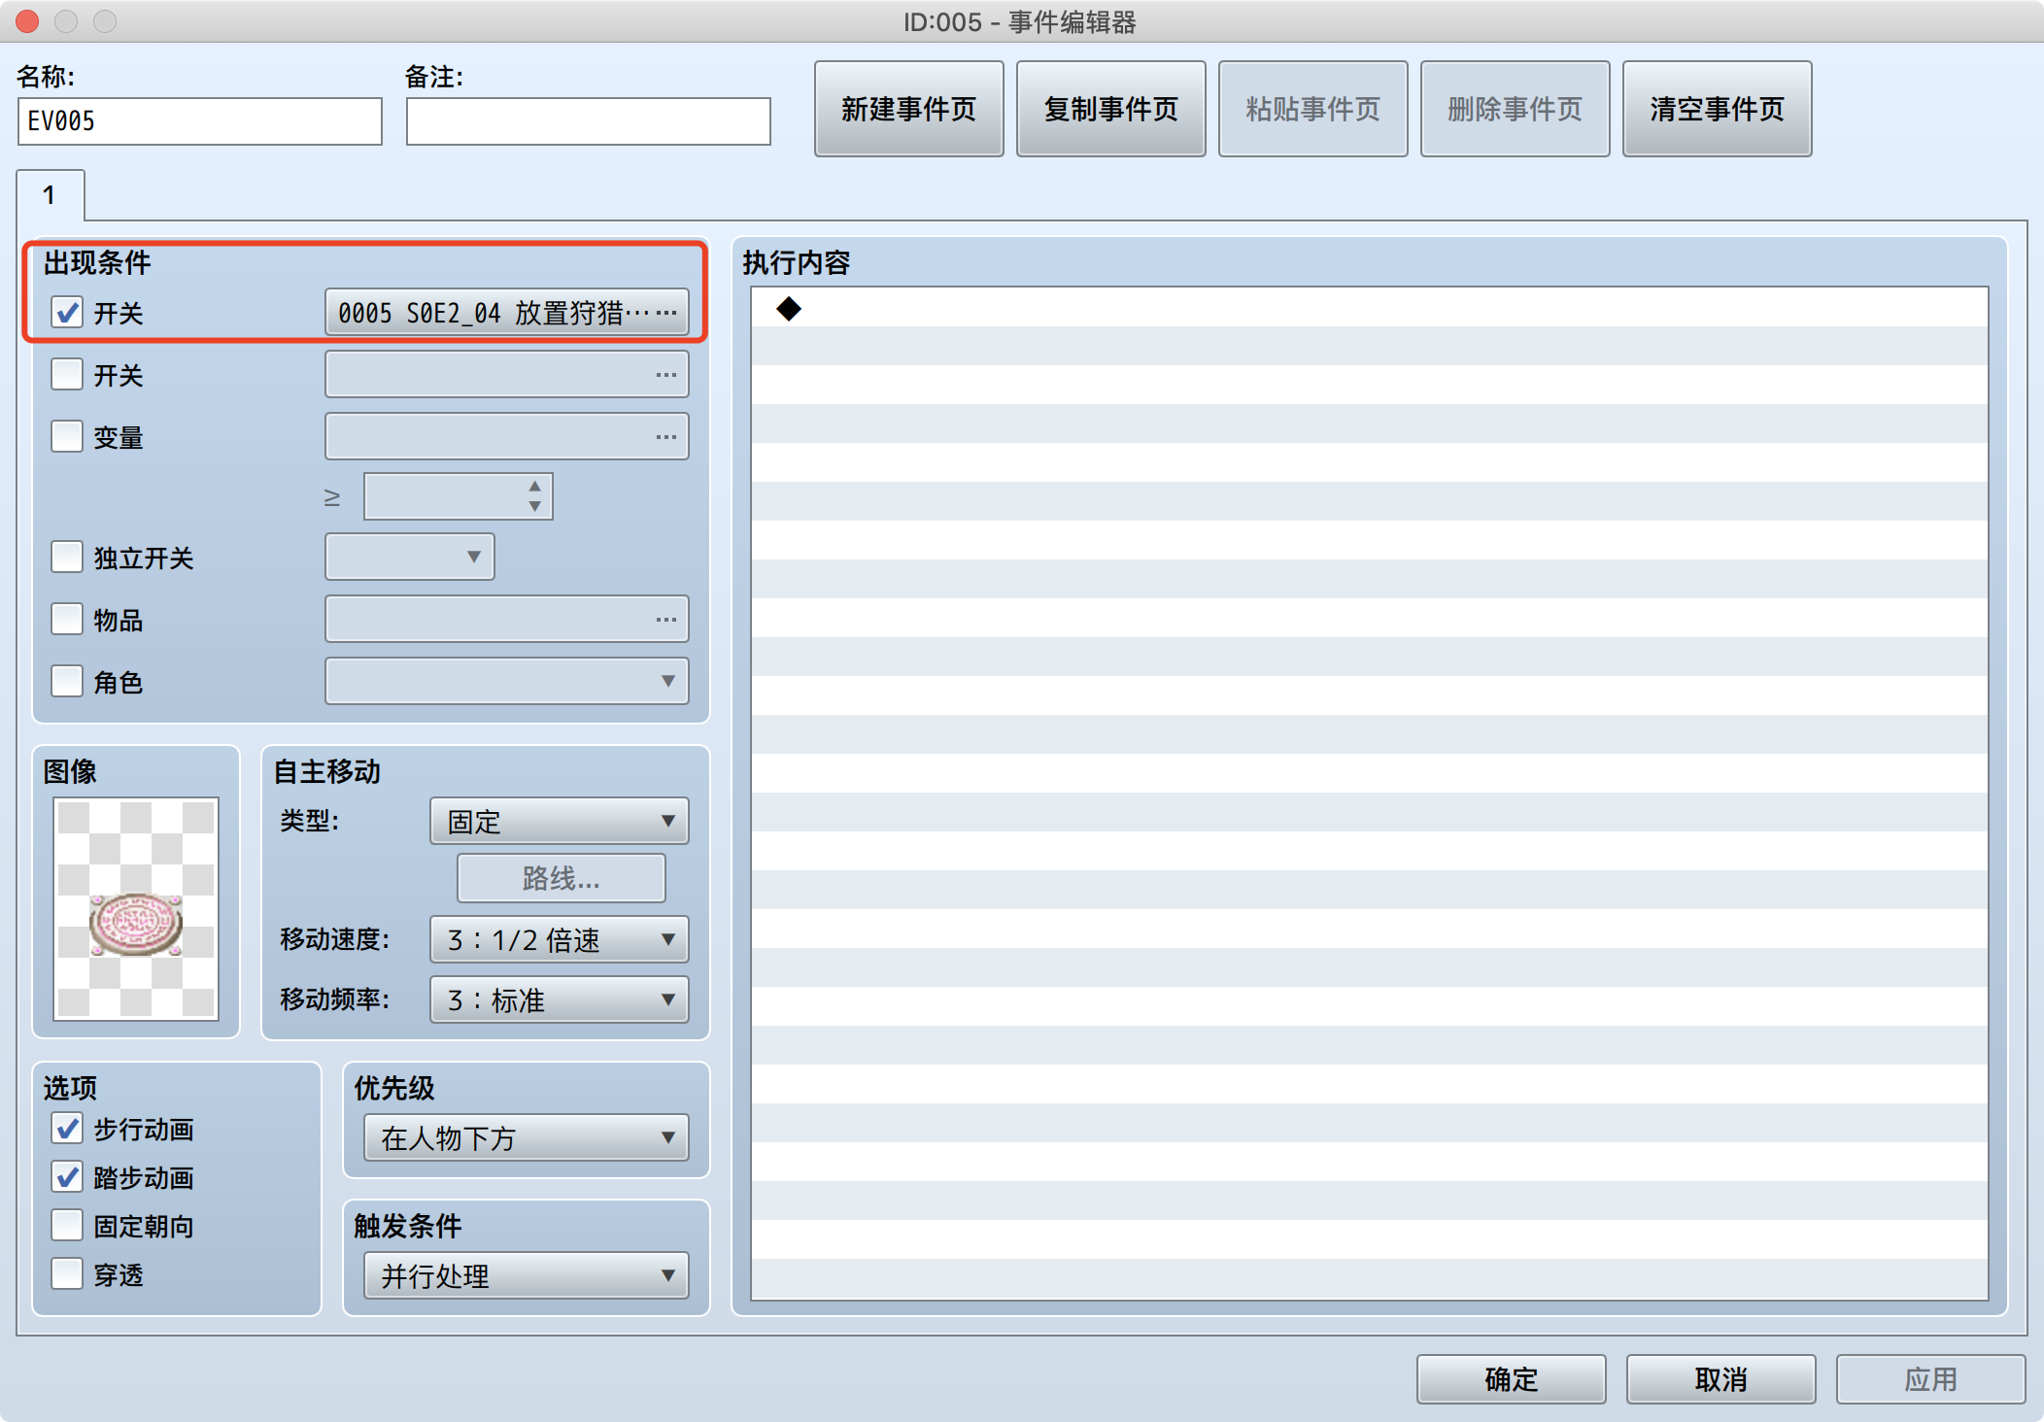Check the 固定朝向 option

click(x=67, y=1226)
